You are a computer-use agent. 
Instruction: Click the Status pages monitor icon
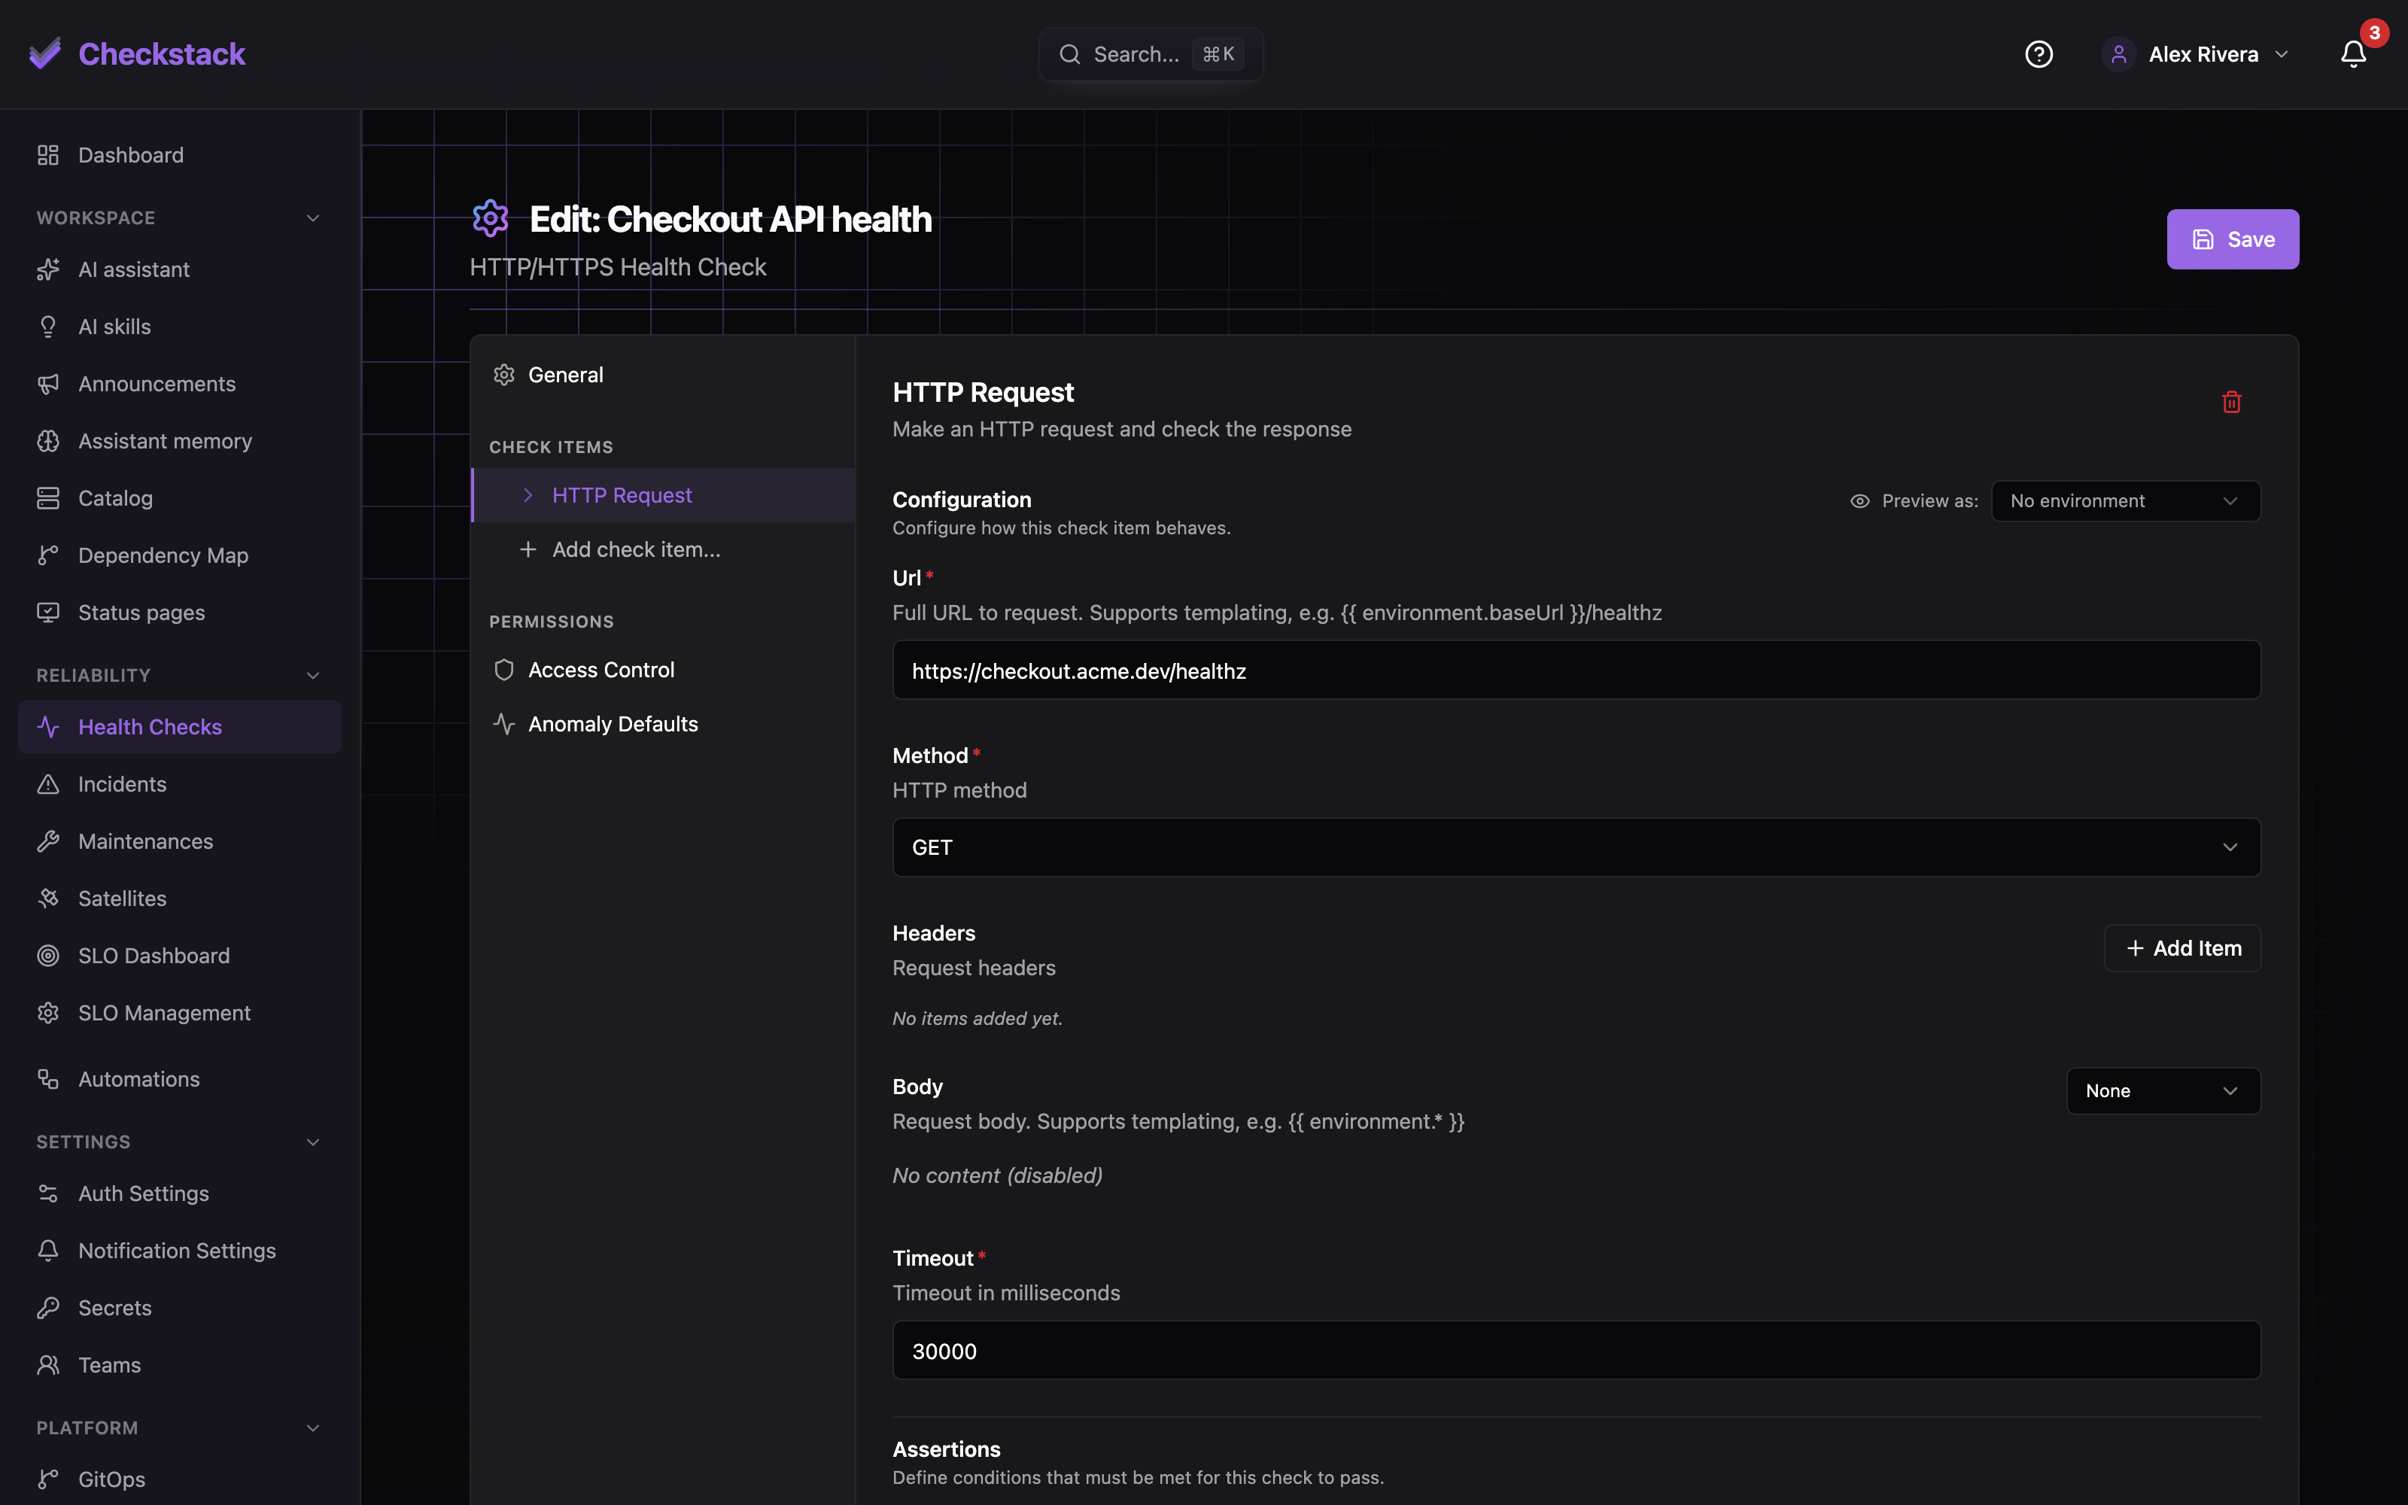(47, 613)
